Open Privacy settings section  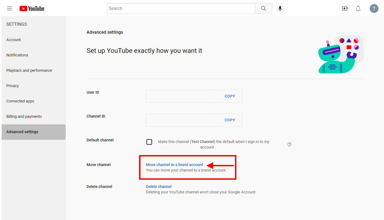[x=34, y=86]
